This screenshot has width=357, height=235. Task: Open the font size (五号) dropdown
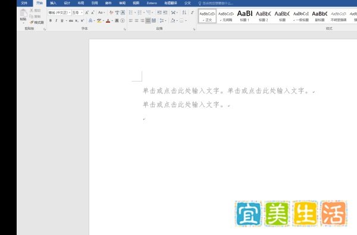pos(82,12)
